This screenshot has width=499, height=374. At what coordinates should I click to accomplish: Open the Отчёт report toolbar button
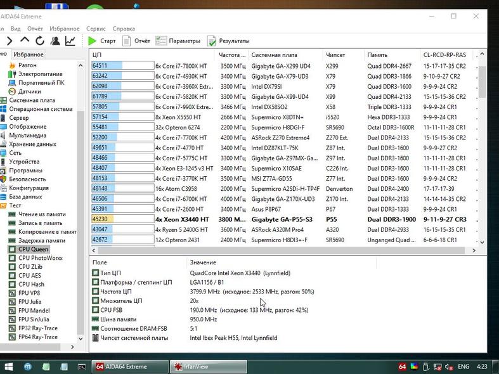[136, 41]
